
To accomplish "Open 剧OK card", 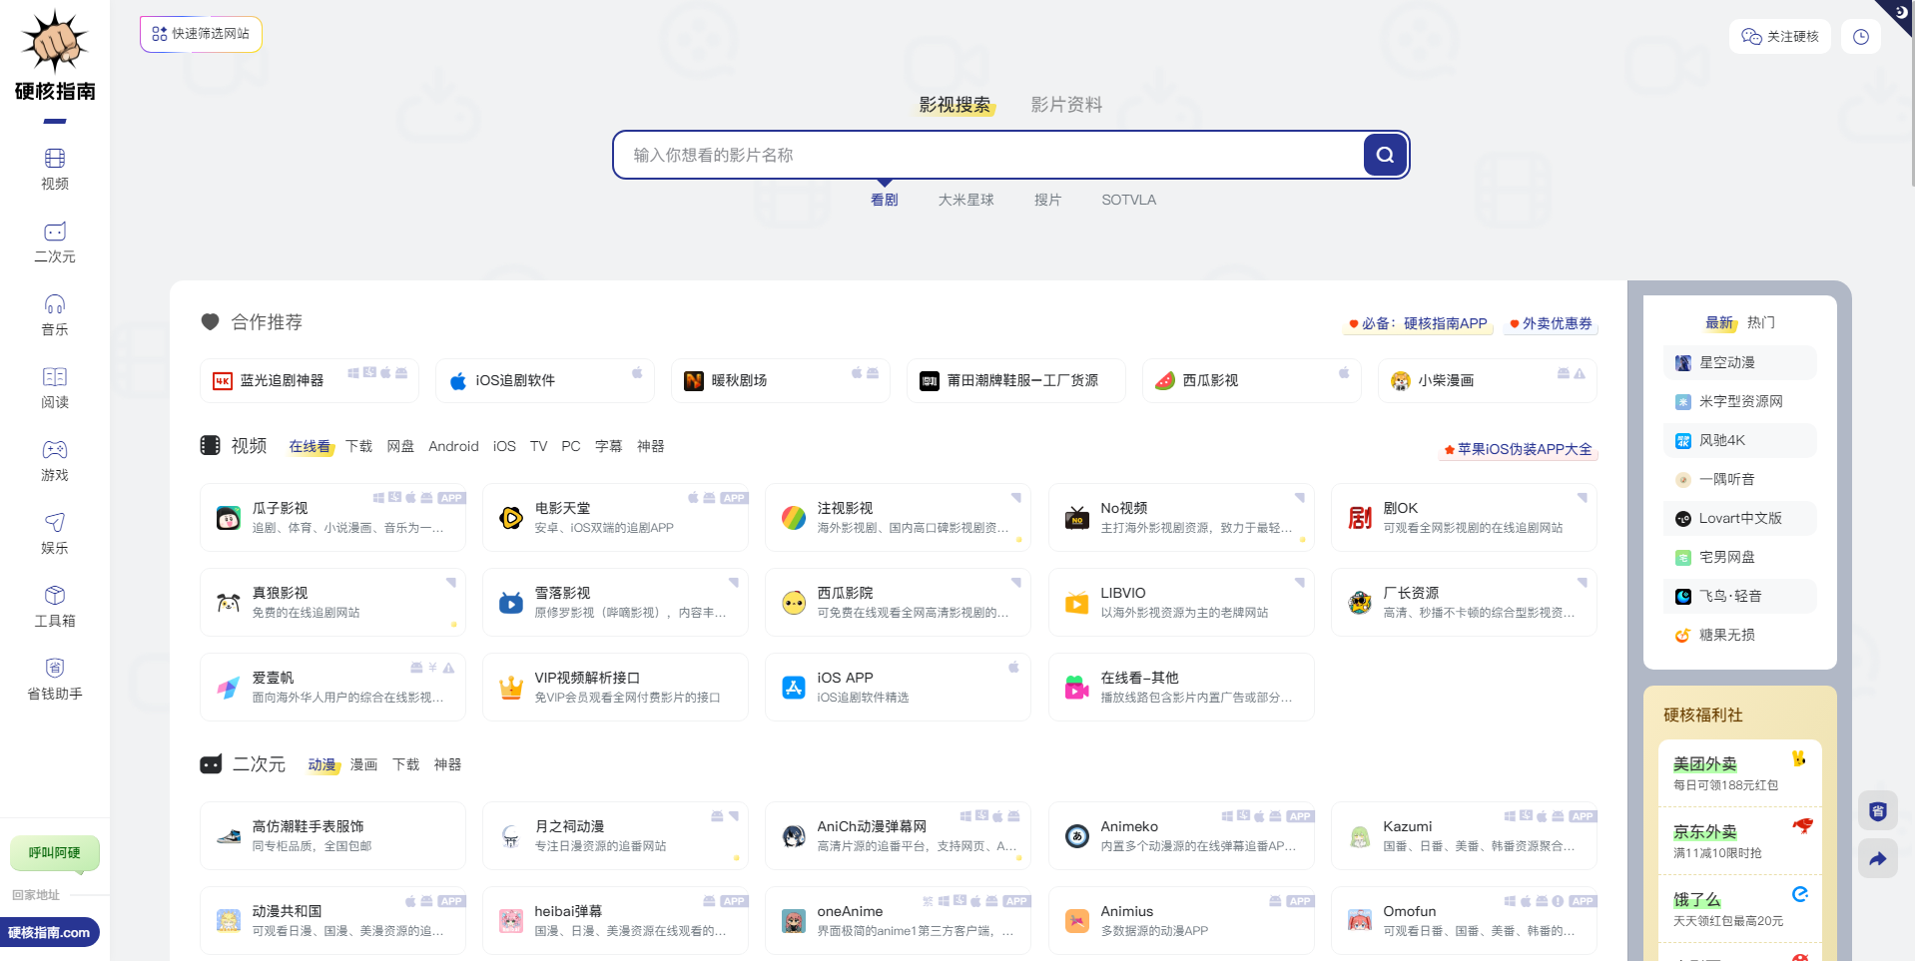I will 1465,517.
